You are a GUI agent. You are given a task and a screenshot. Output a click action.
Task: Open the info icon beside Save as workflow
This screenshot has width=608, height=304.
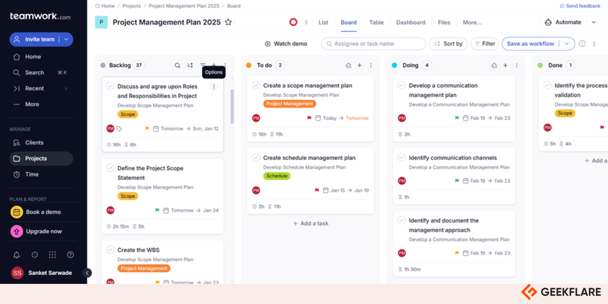[582, 44]
